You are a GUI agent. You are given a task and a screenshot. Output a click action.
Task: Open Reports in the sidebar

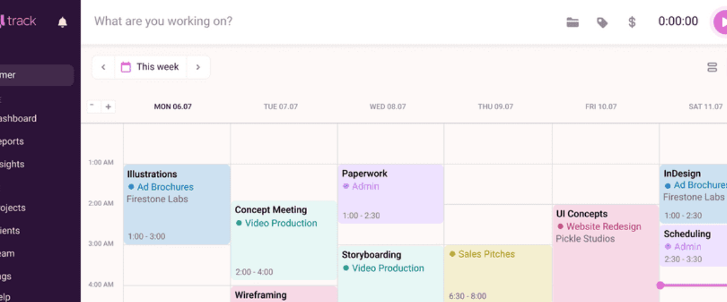[x=12, y=141]
